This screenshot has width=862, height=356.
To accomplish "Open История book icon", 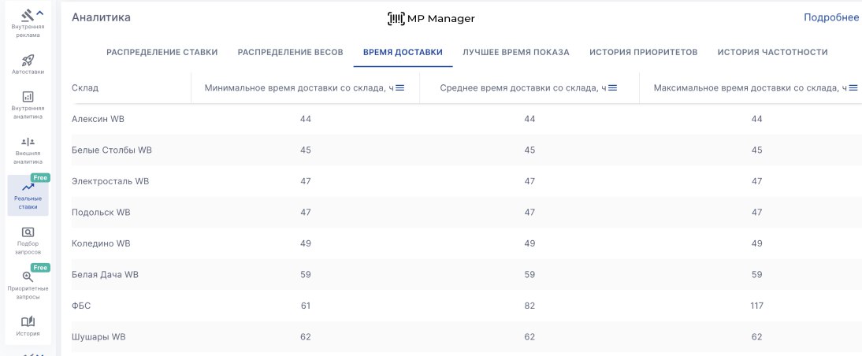I will coord(28,321).
